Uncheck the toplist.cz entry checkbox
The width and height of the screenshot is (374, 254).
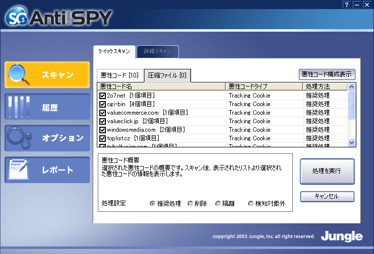[x=102, y=138]
